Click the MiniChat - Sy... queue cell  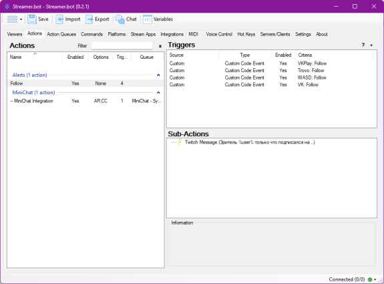(147, 101)
